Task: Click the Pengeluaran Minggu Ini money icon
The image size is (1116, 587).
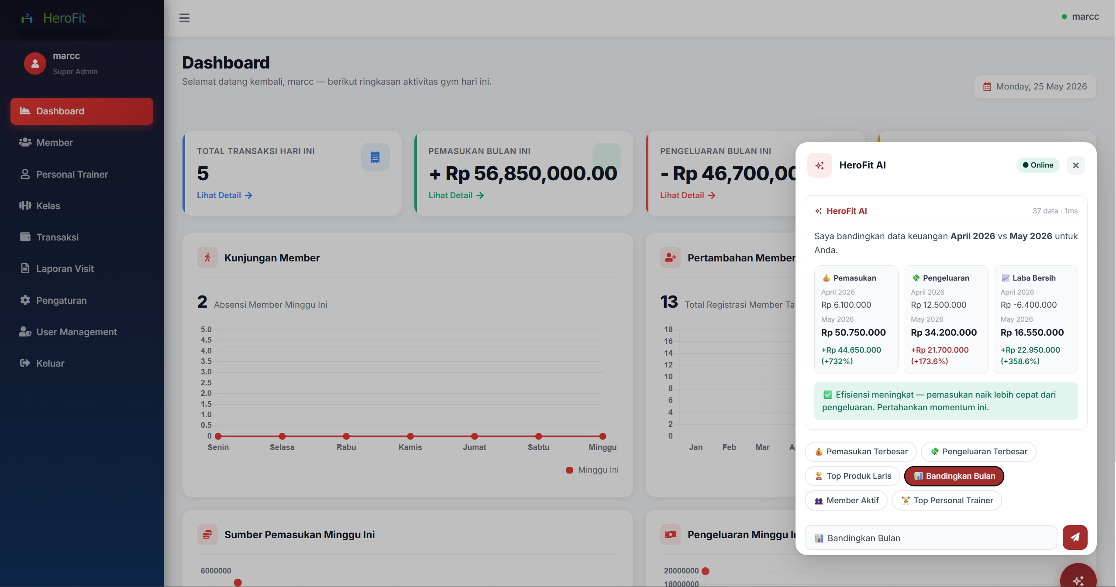Action: click(671, 534)
